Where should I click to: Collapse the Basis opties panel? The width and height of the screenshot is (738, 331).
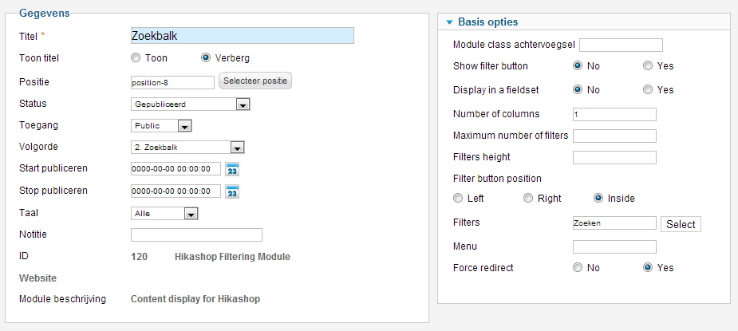pyautogui.click(x=450, y=22)
